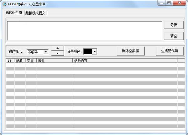Click inside the large empty text box

click(84, 31)
